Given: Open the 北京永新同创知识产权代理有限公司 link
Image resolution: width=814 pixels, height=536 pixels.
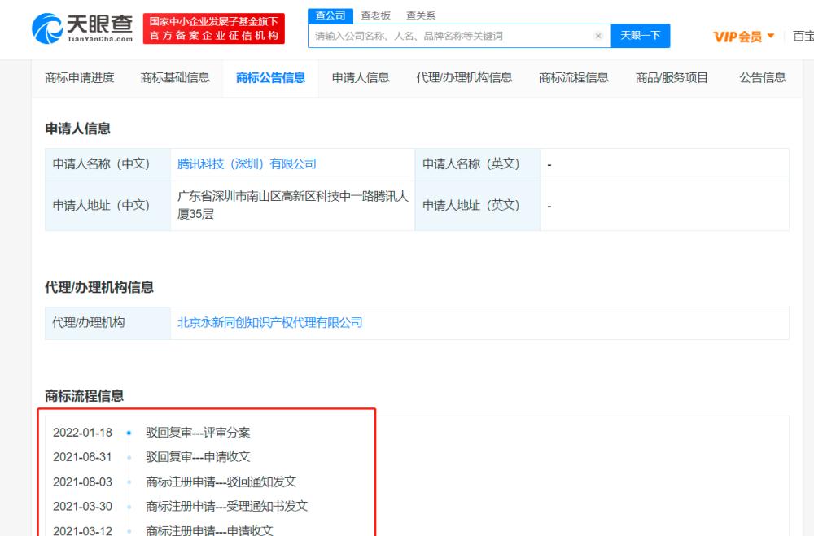Looking at the screenshot, I should [x=270, y=323].
